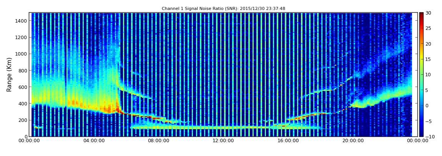Click the colorbar tick label 20
The image size is (442, 156).
coord(429,44)
